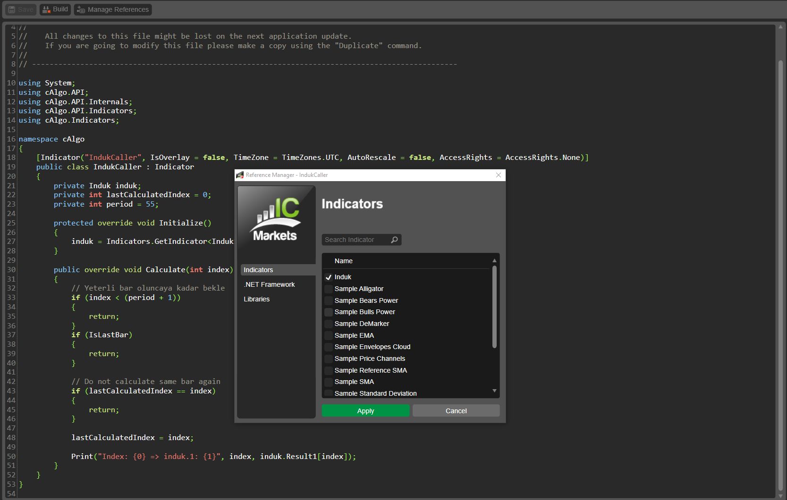This screenshot has width=787, height=500.
Task: Check the Sample Reference SMA checkbox
Action: [x=329, y=370]
